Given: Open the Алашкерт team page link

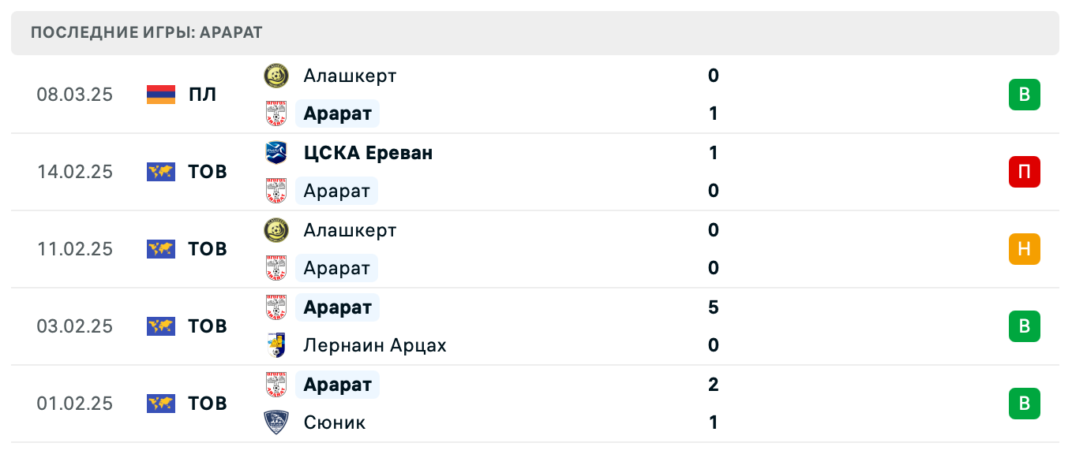Looking at the screenshot, I should coord(350,76).
